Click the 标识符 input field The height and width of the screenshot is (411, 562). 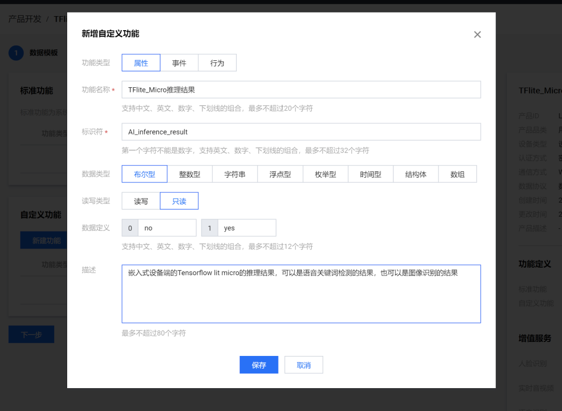pos(301,132)
